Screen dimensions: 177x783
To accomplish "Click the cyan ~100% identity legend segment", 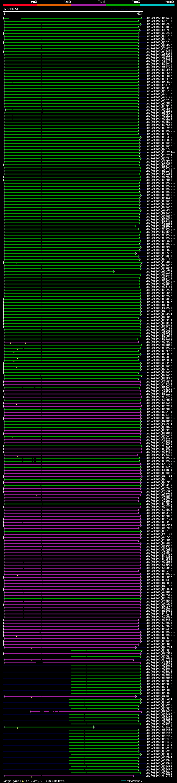I will point(157,5).
